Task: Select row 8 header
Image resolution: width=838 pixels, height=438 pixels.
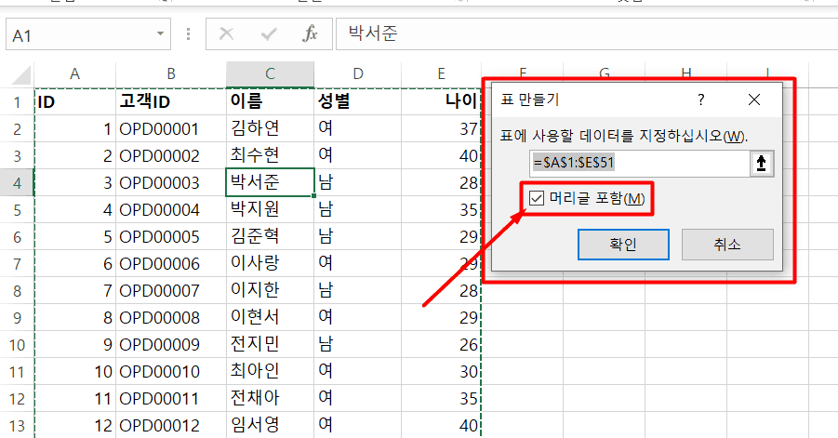Action: coord(17,290)
